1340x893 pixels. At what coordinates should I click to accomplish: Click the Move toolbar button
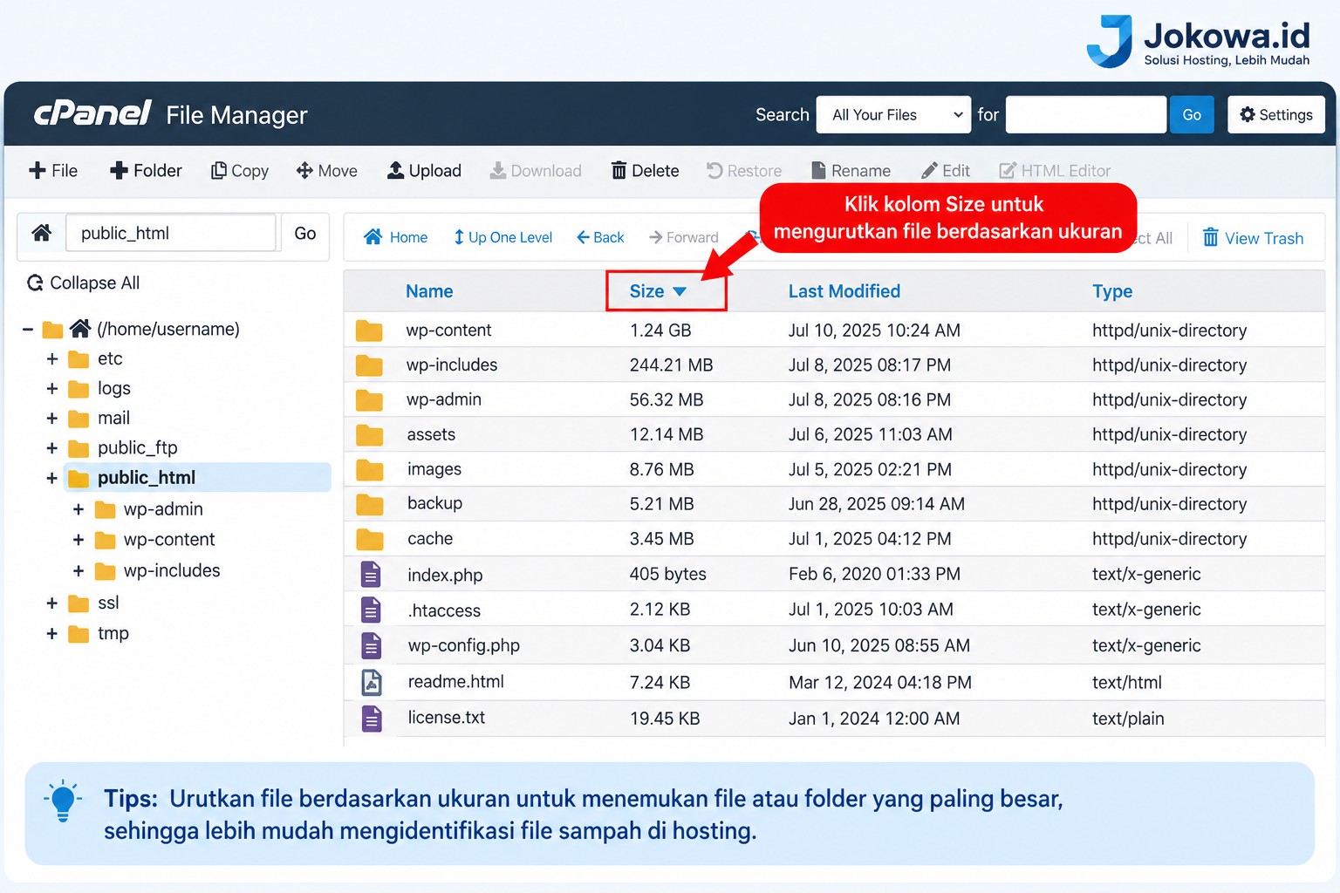(327, 171)
